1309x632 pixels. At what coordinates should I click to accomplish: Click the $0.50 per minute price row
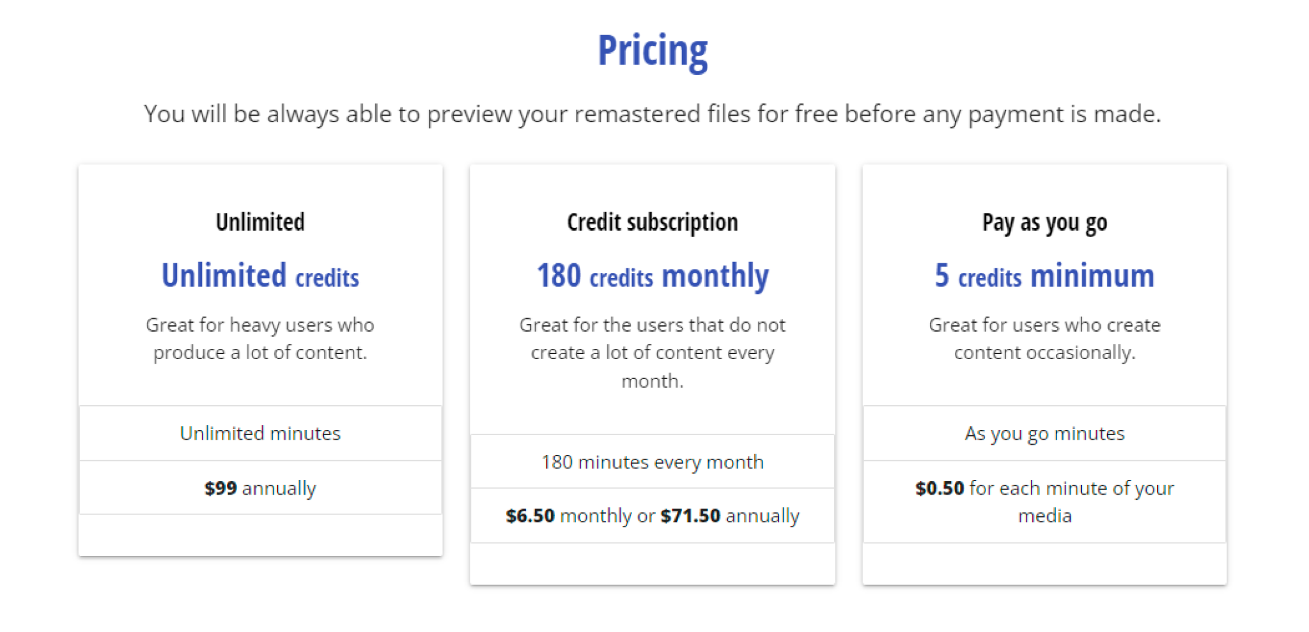coord(1045,502)
